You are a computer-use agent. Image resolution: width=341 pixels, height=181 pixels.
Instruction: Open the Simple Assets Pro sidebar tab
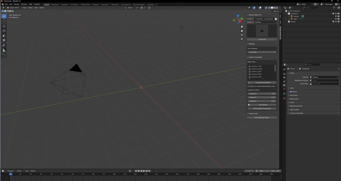tap(280, 33)
